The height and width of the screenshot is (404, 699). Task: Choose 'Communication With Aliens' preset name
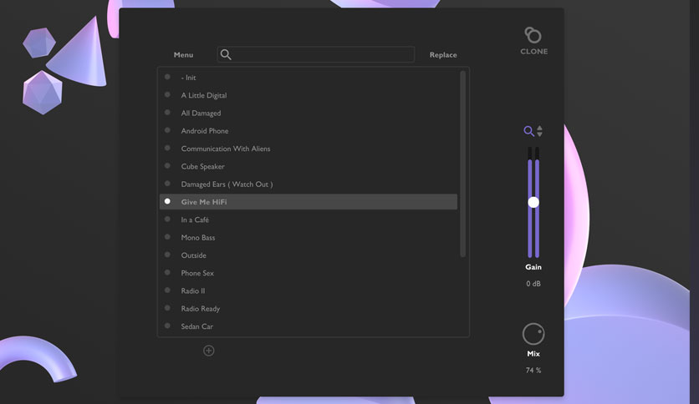(x=226, y=149)
